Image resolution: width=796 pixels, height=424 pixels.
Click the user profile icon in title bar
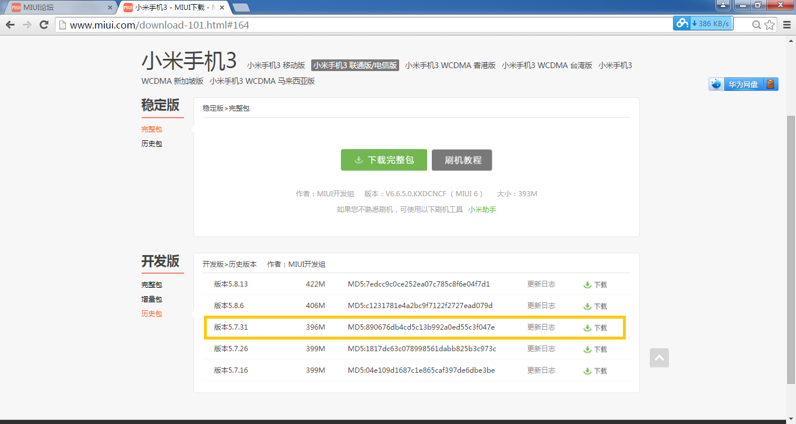(723, 5)
